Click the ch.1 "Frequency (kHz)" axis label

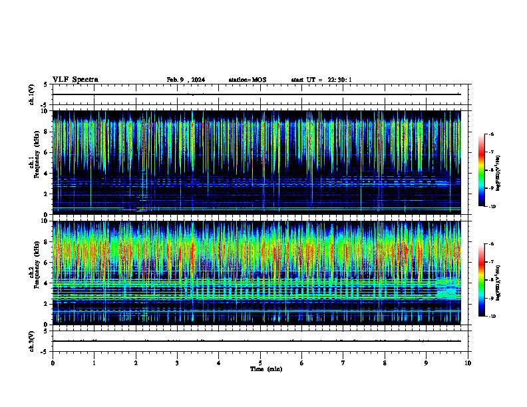(x=37, y=155)
